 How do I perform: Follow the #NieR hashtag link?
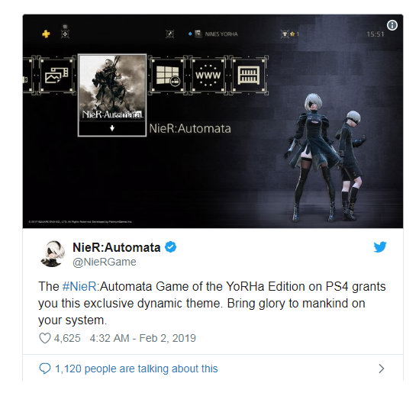point(79,286)
